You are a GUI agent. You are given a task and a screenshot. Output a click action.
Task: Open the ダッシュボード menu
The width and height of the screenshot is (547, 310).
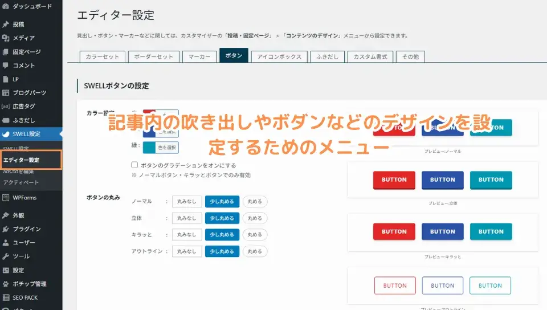31,6
